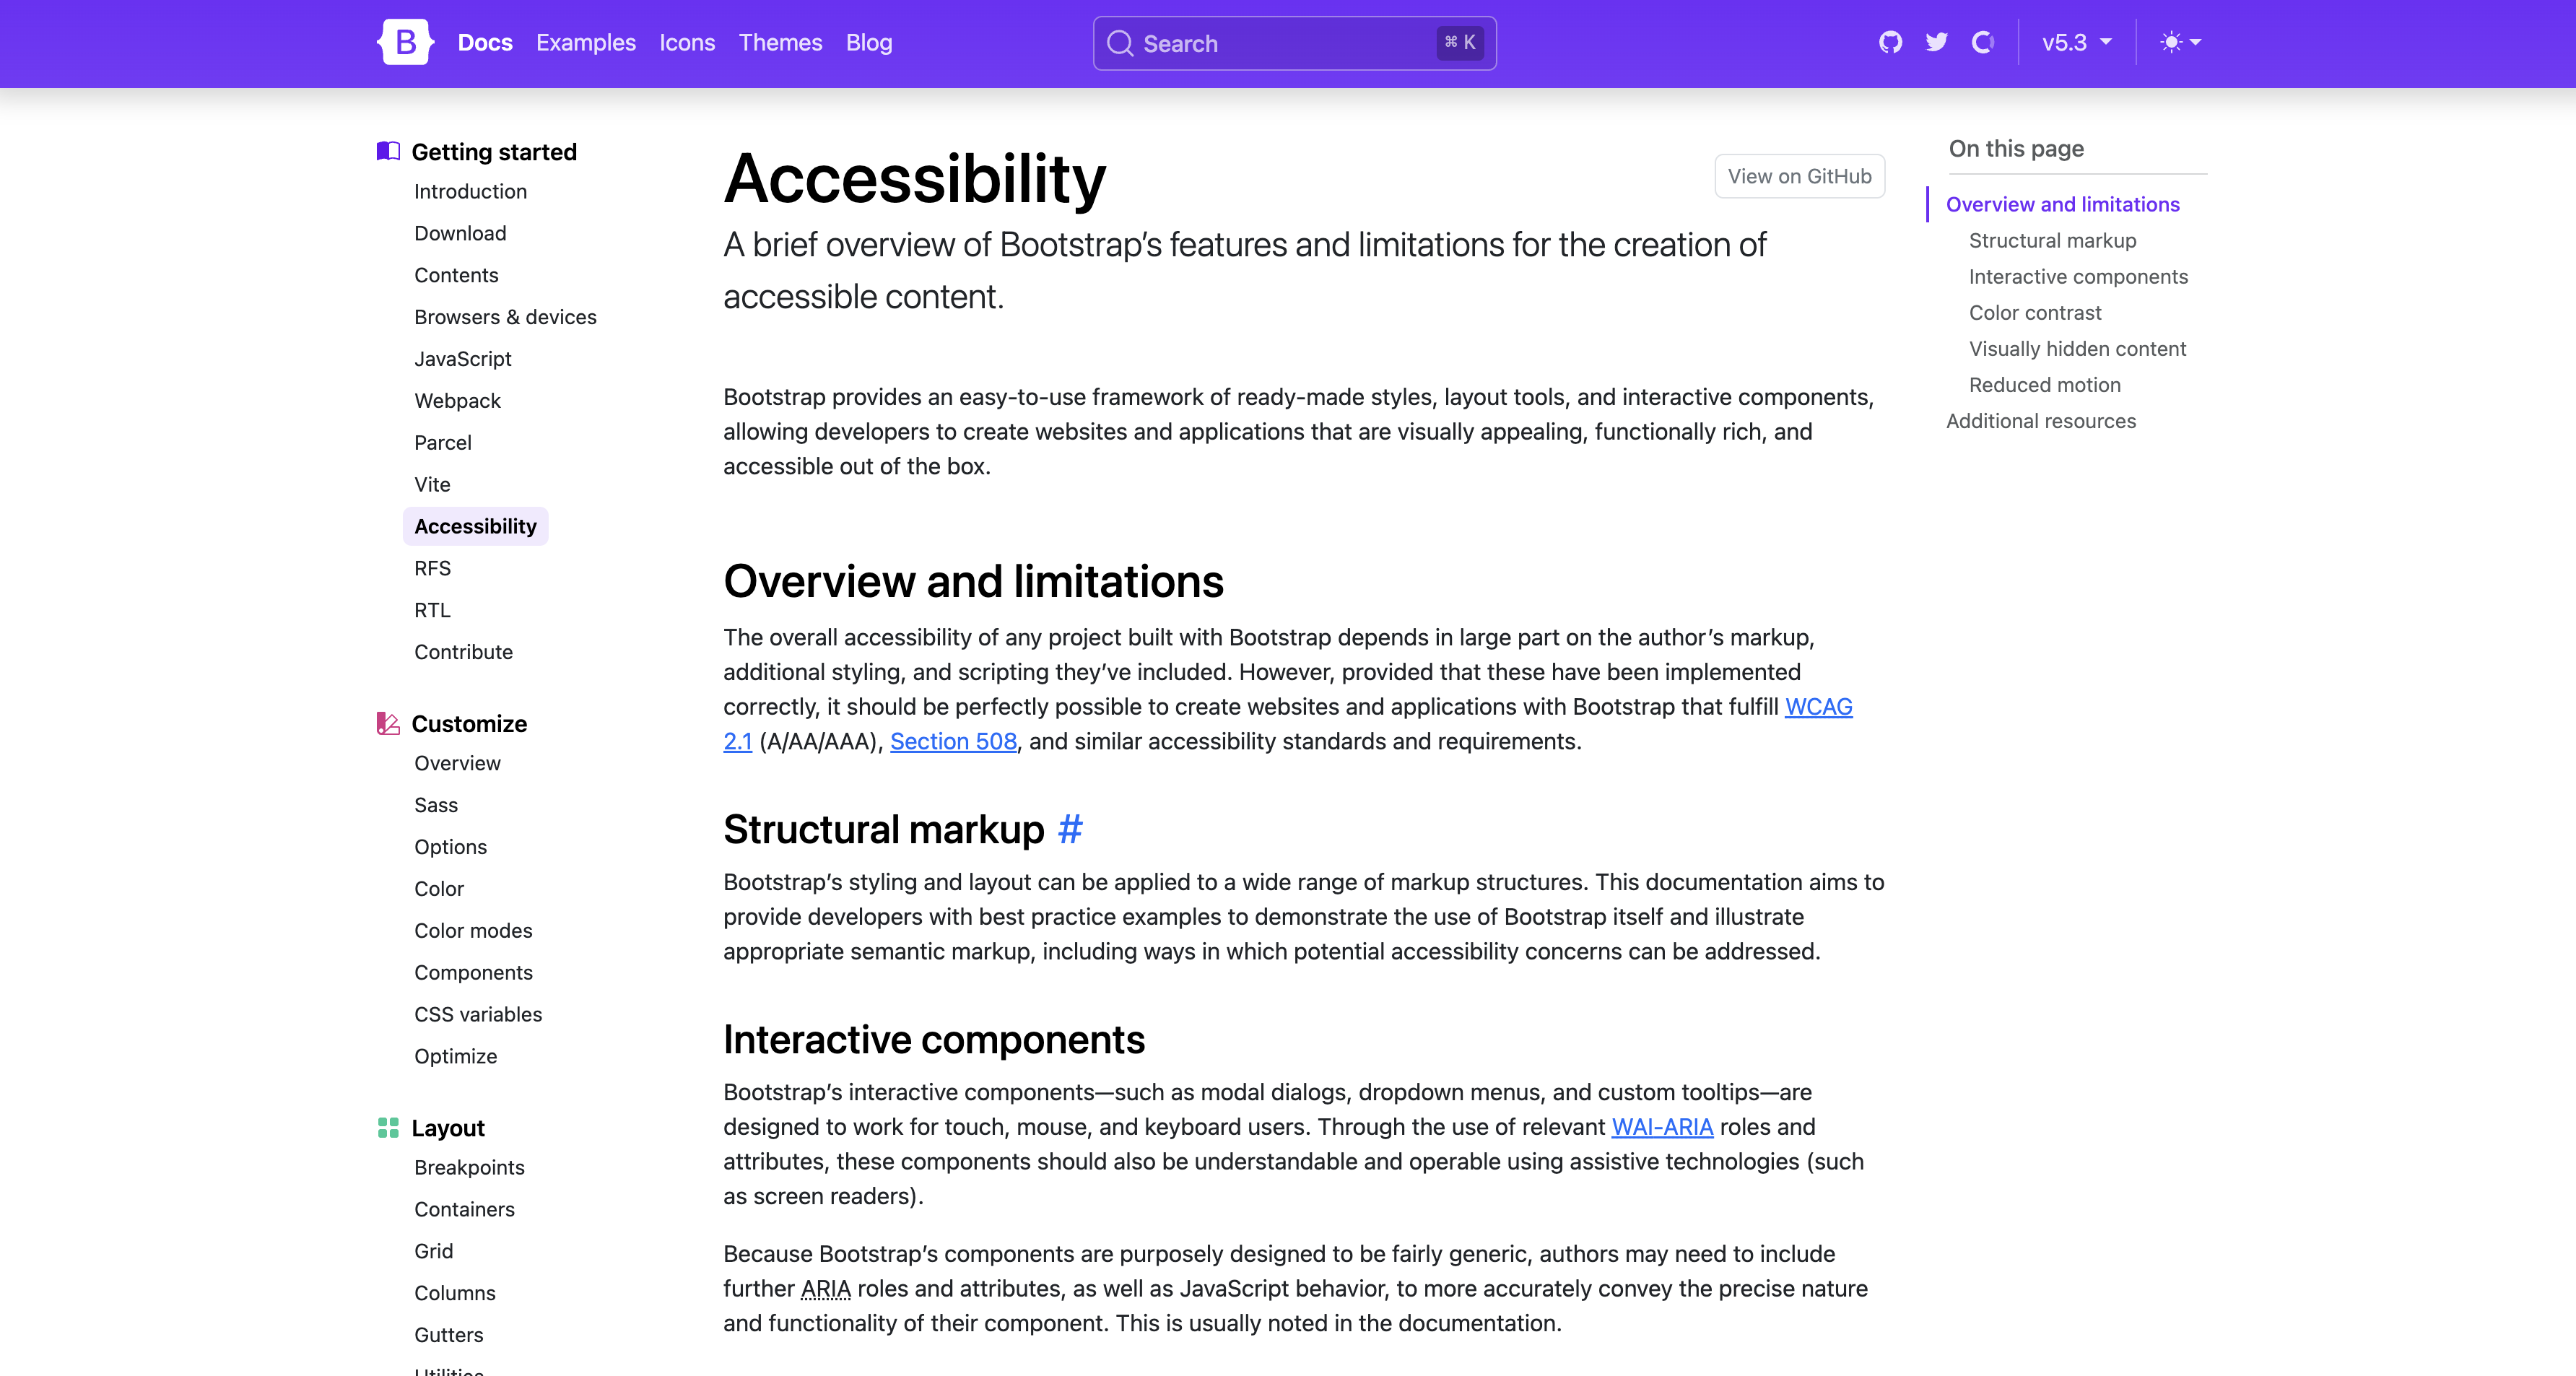
Task: Select Icons in the top navbar
Action: pos(687,42)
